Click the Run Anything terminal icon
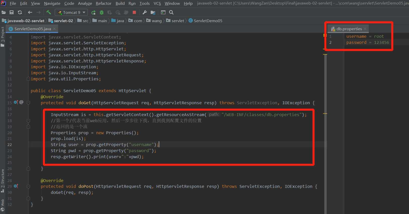The width and height of the screenshot is (409, 214). coord(163,12)
